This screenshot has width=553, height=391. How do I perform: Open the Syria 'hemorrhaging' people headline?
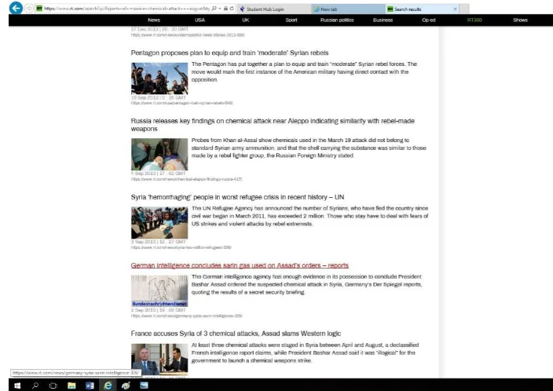tap(237, 197)
